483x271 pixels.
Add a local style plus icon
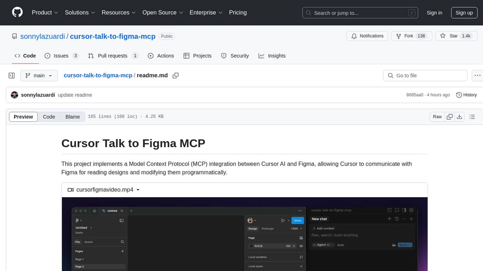coord(301,266)
